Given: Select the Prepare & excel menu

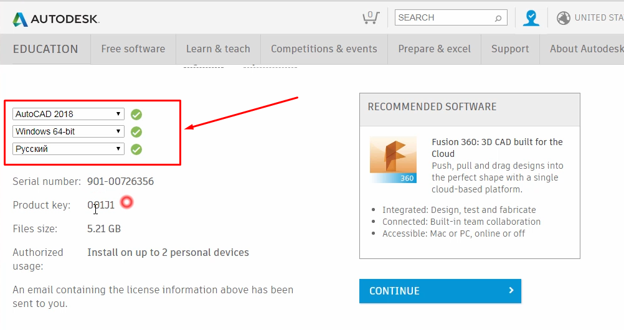Looking at the screenshot, I should (435, 49).
